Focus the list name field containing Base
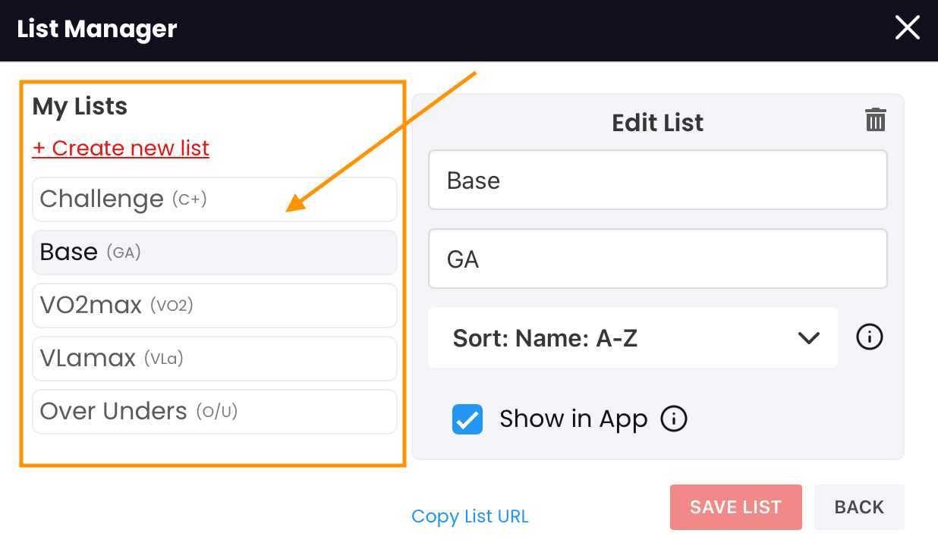The width and height of the screenshot is (938, 552). (658, 180)
